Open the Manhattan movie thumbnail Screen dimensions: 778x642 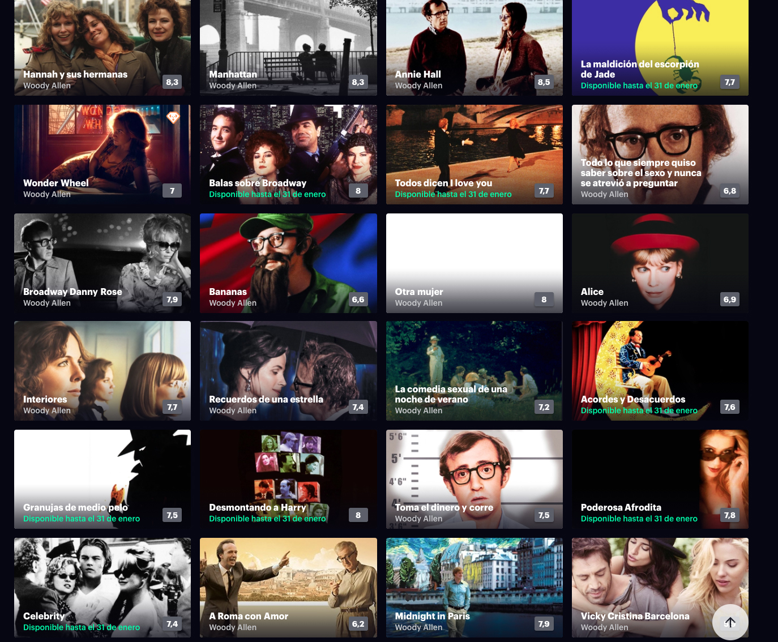pos(288,48)
